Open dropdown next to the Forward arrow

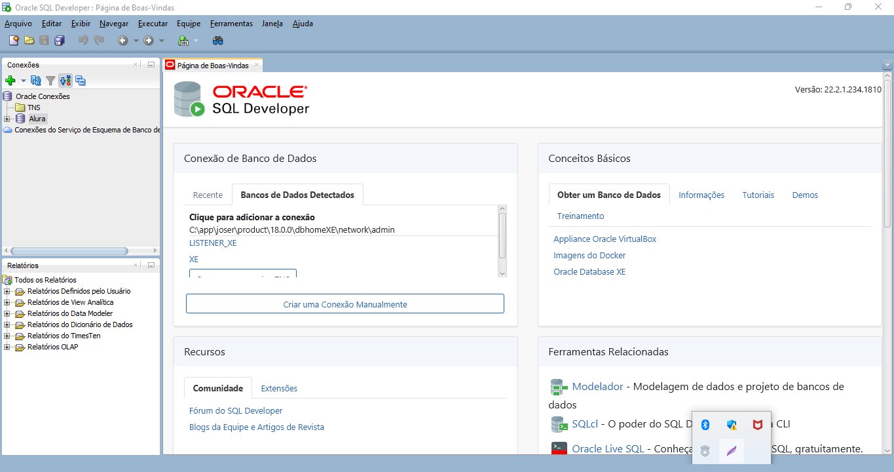[162, 41]
